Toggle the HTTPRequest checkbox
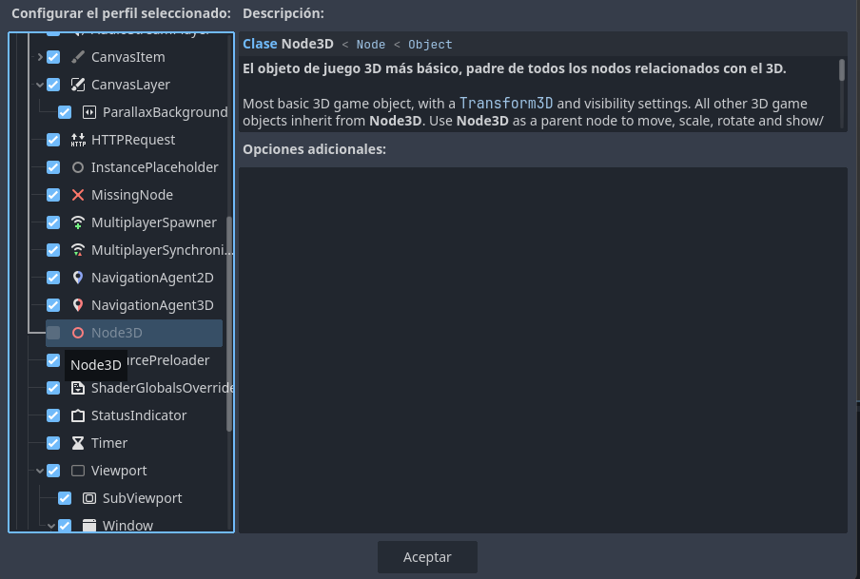860x579 pixels. (x=53, y=140)
